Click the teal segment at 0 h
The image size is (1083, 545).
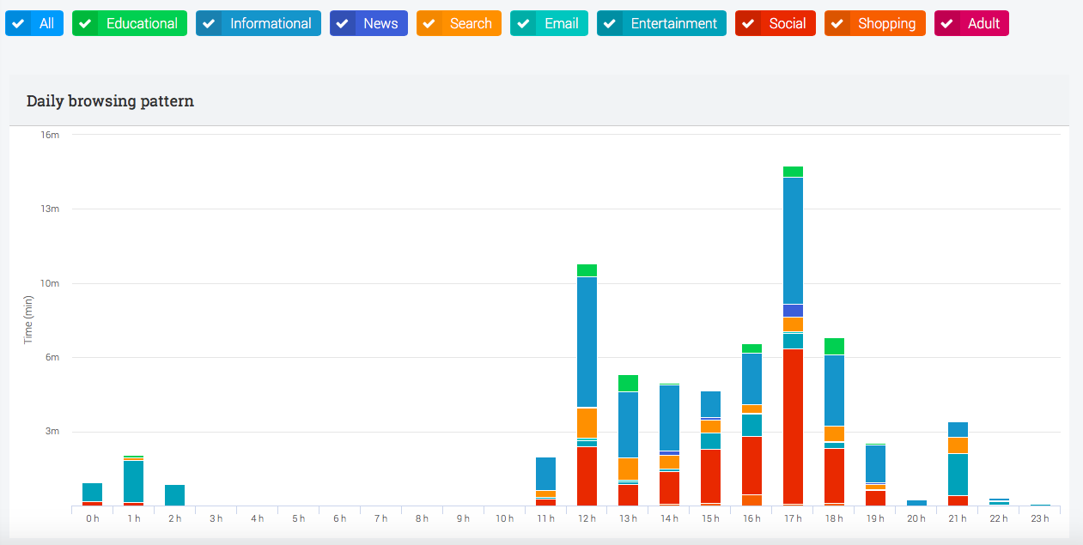[x=92, y=492]
